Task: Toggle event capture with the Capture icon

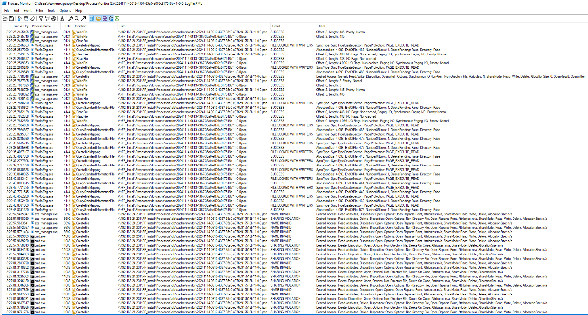Action: 20,19
